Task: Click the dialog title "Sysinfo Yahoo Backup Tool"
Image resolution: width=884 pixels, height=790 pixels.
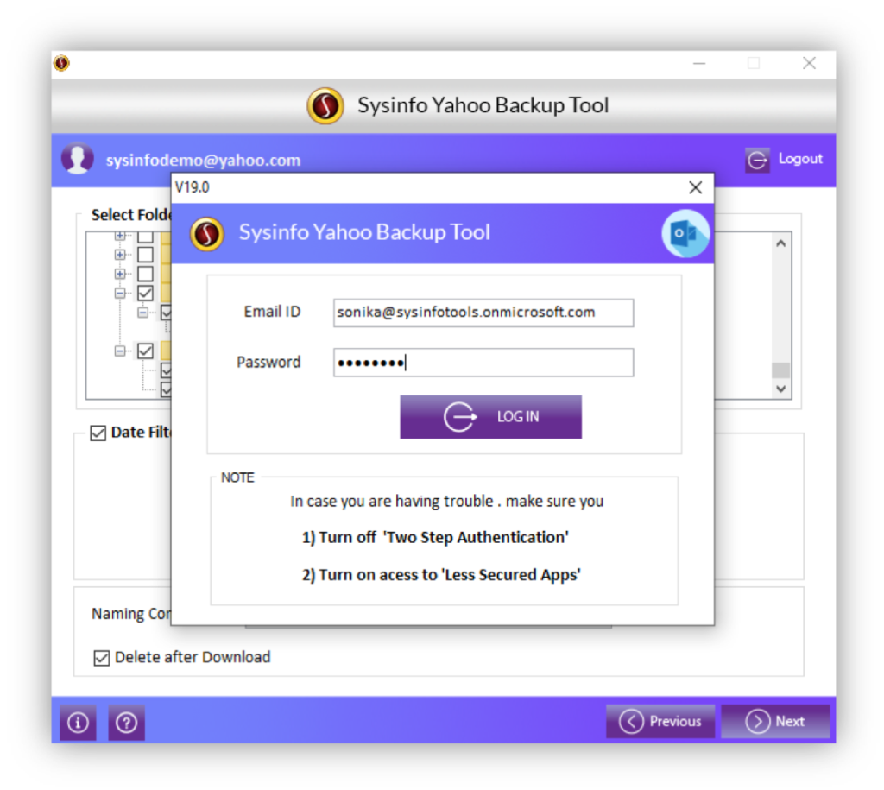Action: [364, 232]
